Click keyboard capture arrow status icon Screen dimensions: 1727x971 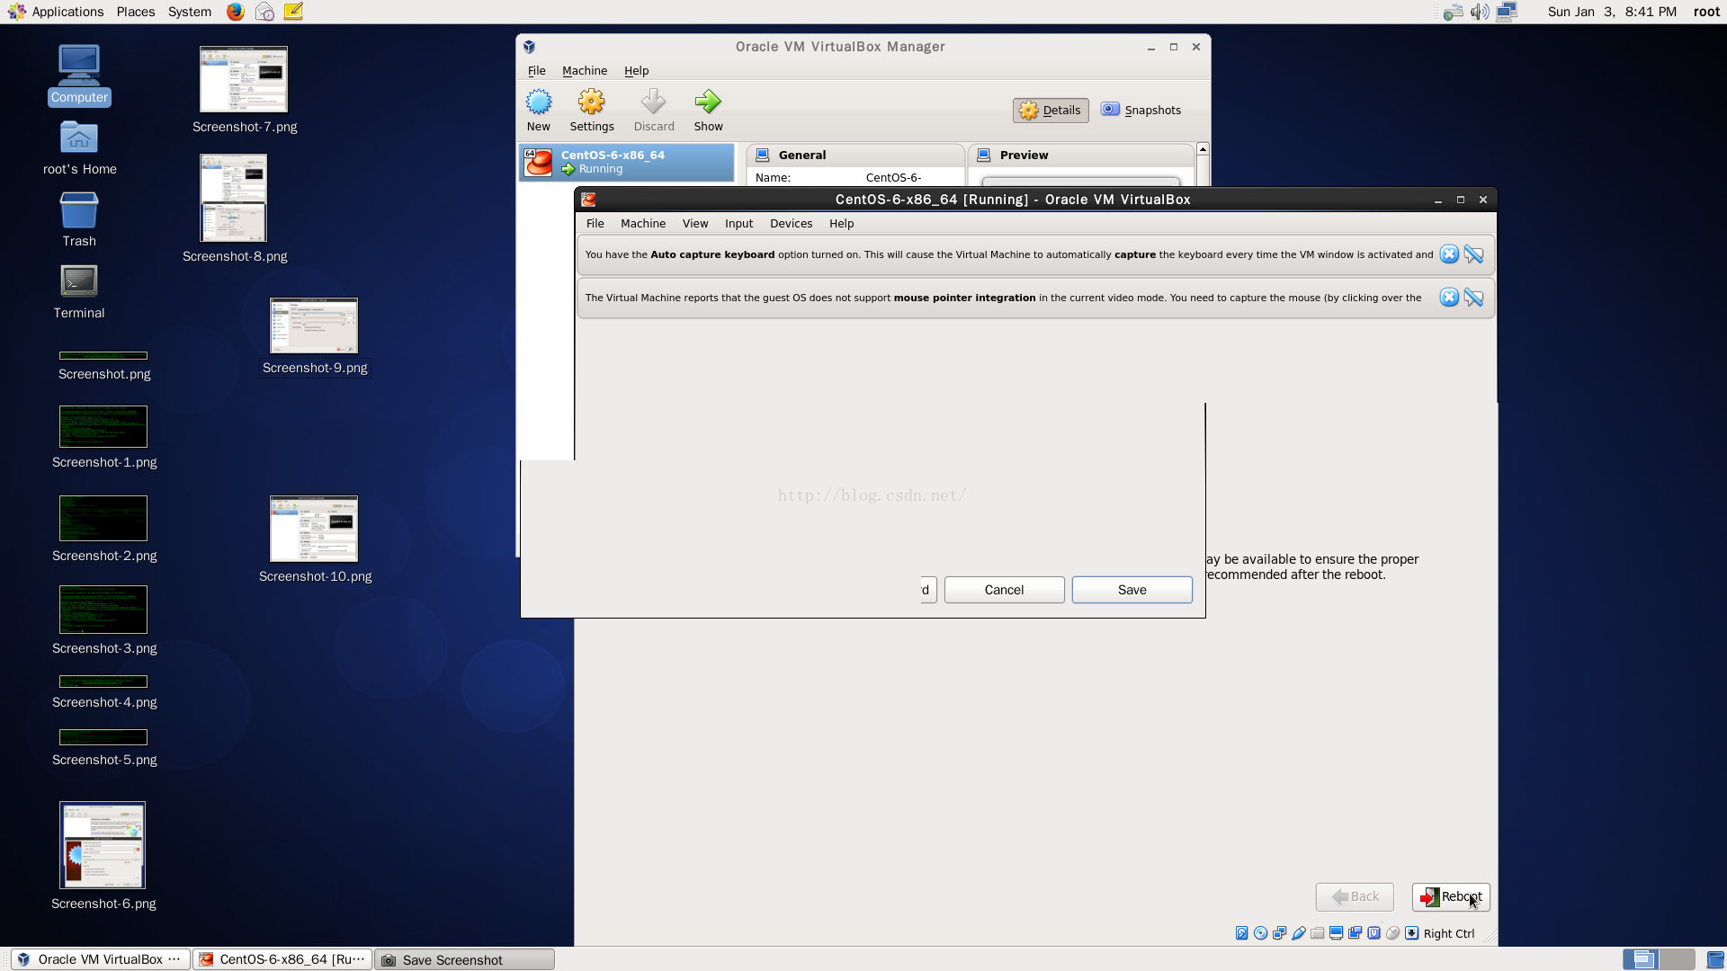[x=1412, y=933]
